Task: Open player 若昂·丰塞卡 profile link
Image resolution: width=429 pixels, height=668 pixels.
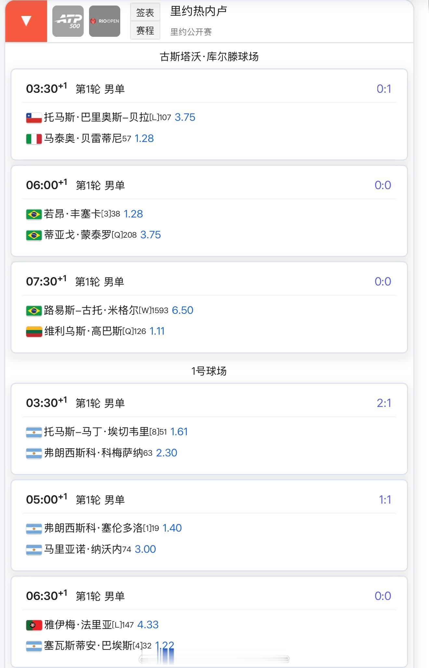Action: click(72, 214)
